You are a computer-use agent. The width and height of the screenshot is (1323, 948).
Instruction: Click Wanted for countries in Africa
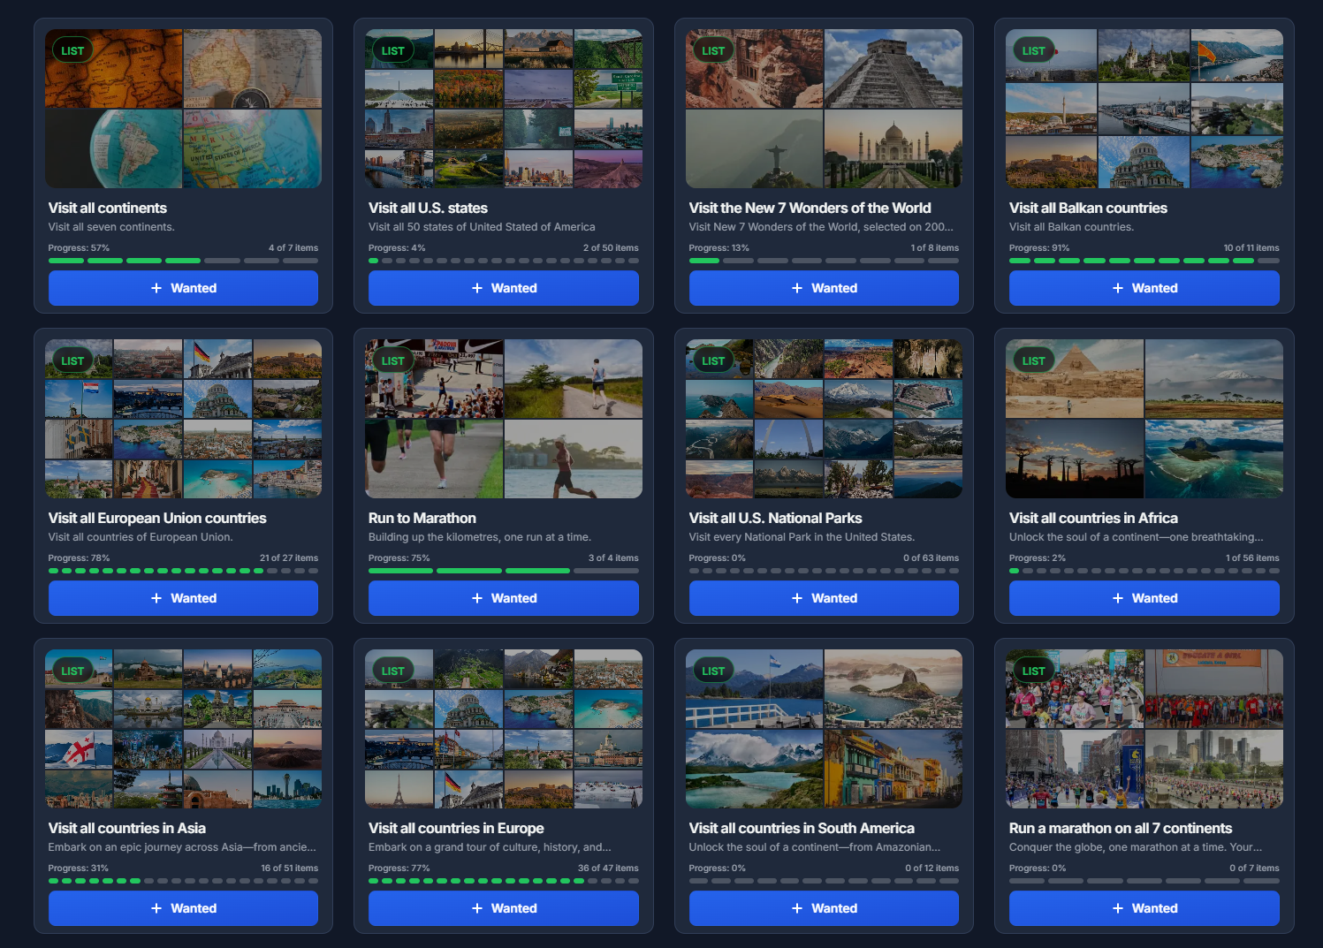(1144, 598)
